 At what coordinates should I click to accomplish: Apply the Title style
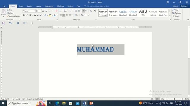point(143,13)
